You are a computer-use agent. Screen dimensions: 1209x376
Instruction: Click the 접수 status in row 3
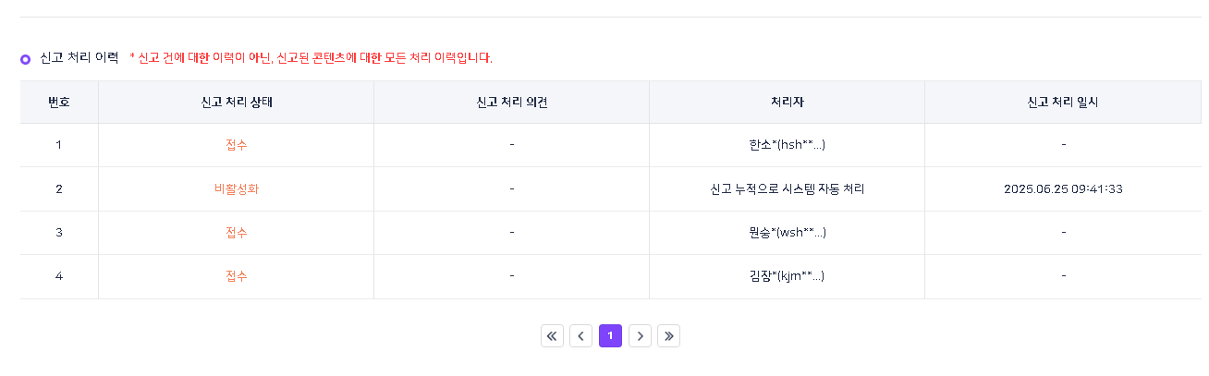click(x=237, y=232)
